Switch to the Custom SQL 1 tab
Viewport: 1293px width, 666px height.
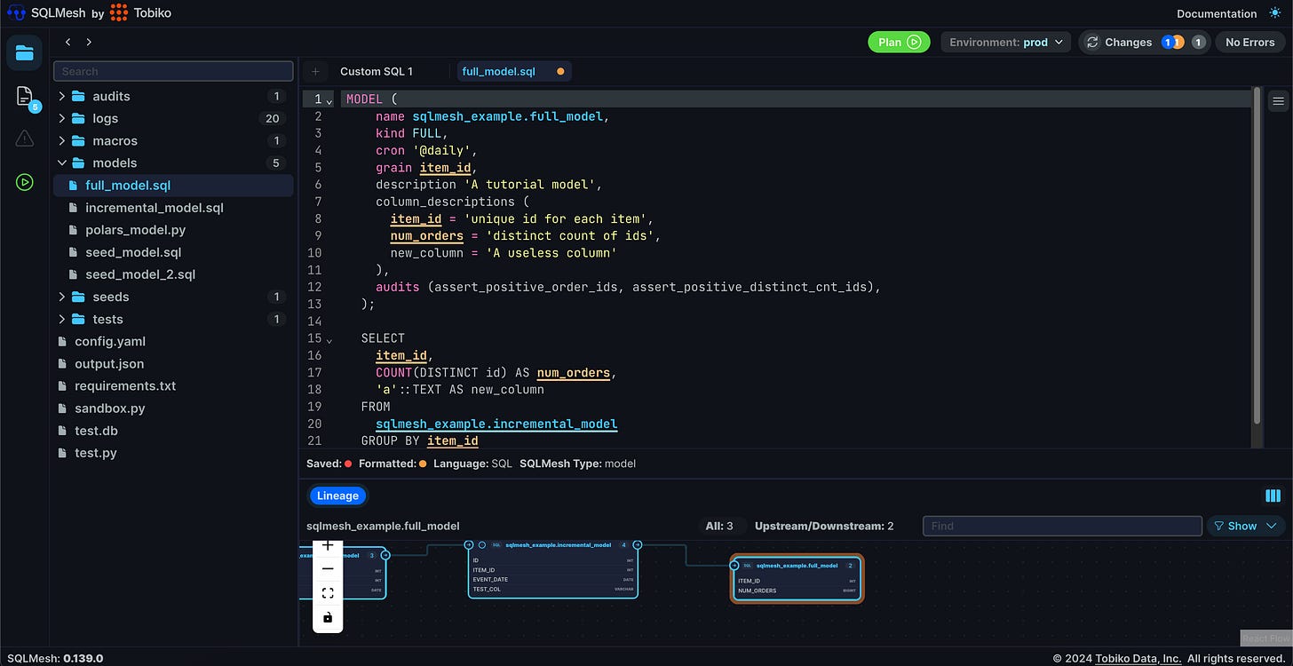pos(377,71)
